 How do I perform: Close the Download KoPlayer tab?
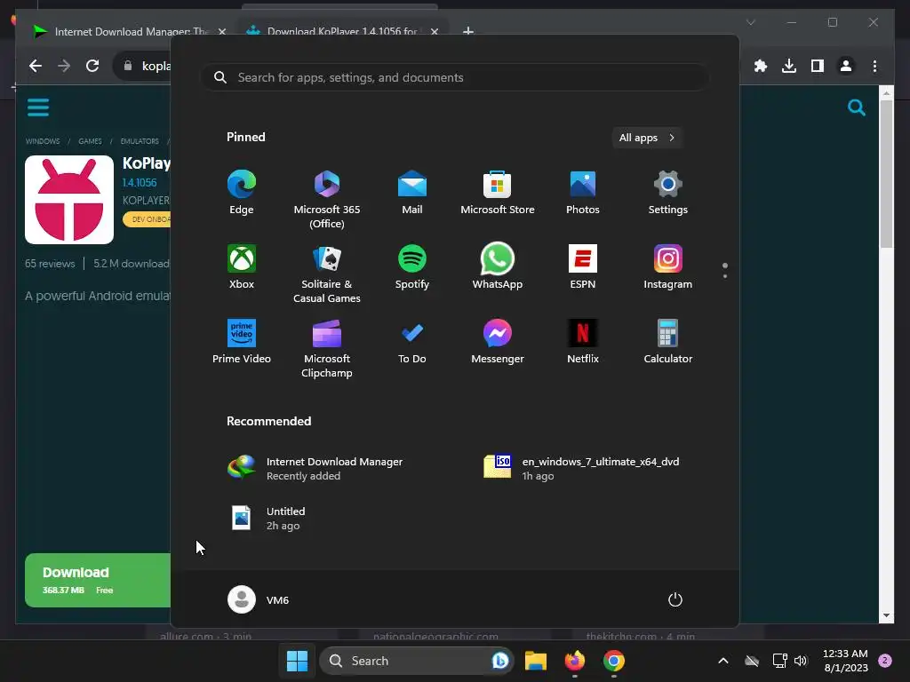(x=434, y=31)
